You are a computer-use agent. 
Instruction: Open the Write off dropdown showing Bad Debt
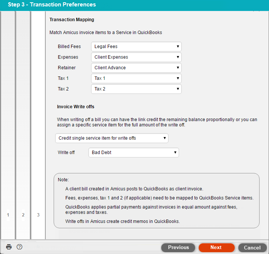(134, 153)
